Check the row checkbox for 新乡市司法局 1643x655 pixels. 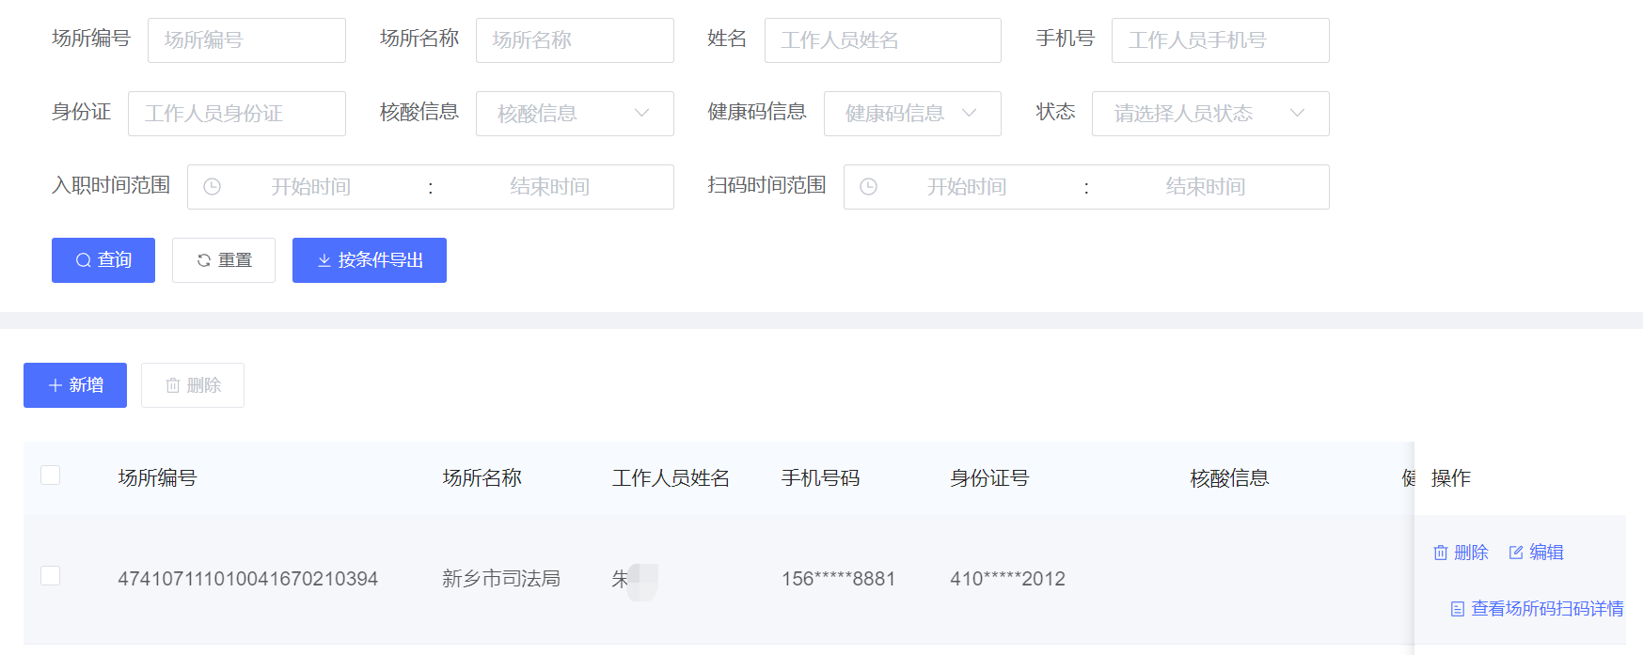pos(51,576)
